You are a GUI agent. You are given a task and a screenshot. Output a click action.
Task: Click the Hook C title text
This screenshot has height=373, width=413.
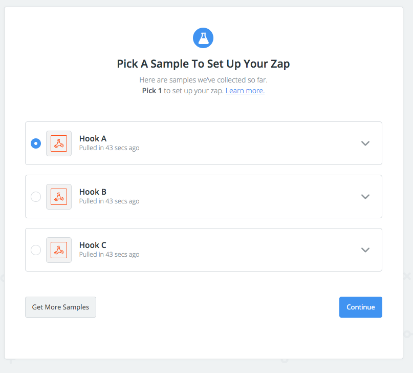point(93,245)
